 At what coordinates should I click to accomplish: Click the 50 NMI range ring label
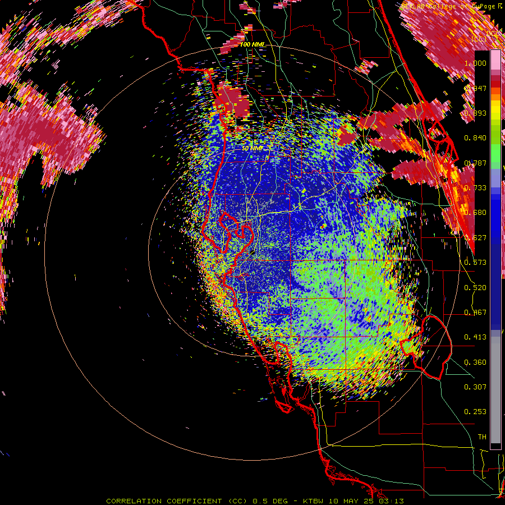tap(252, 149)
